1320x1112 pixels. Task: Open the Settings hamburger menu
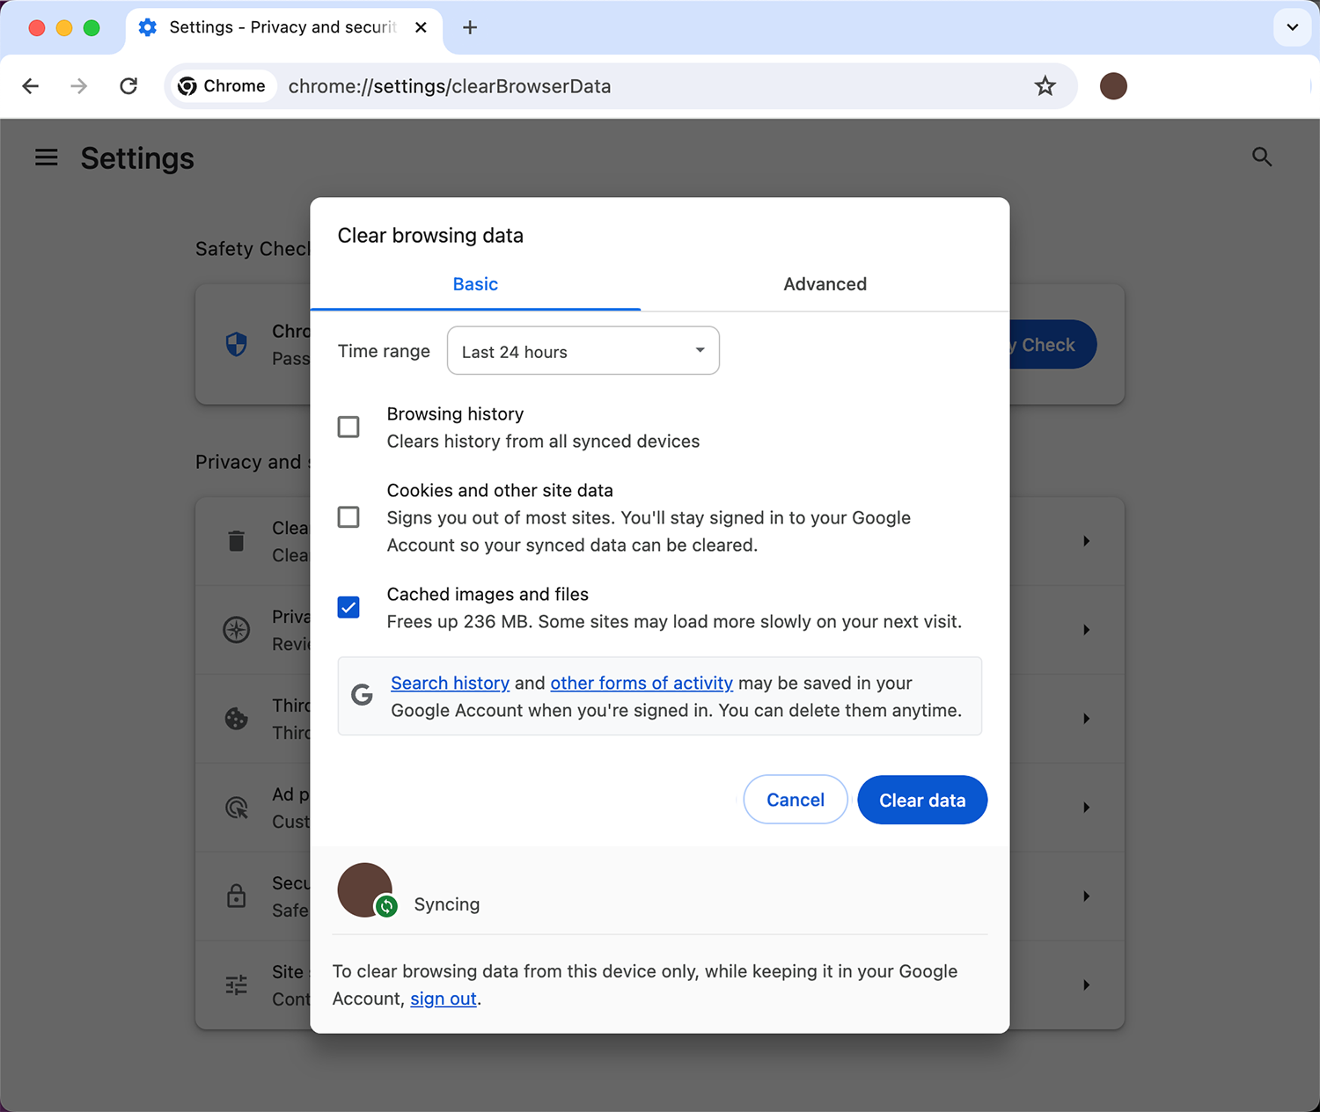46,157
